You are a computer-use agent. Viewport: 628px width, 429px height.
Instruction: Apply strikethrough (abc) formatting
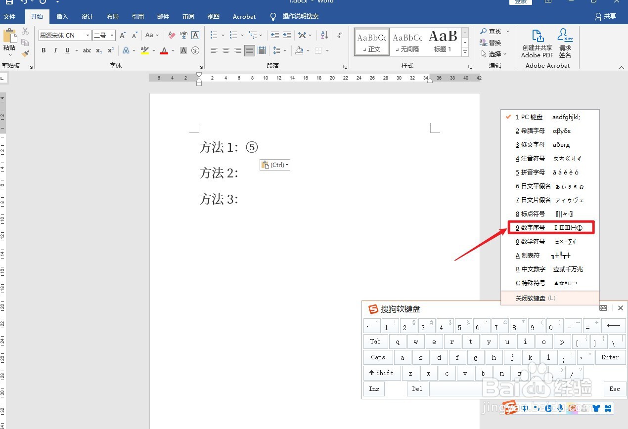[87, 50]
